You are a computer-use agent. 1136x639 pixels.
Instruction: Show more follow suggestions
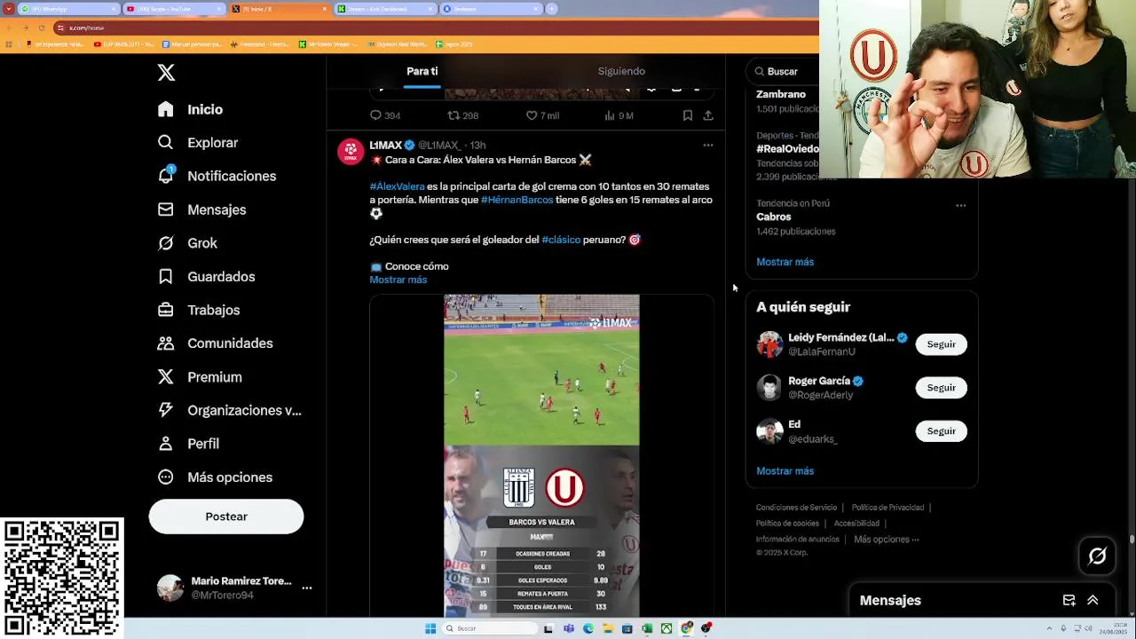click(x=785, y=471)
